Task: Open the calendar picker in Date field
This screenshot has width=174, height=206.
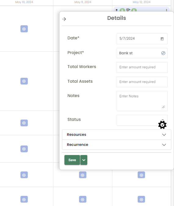Action: coord(162,39)
